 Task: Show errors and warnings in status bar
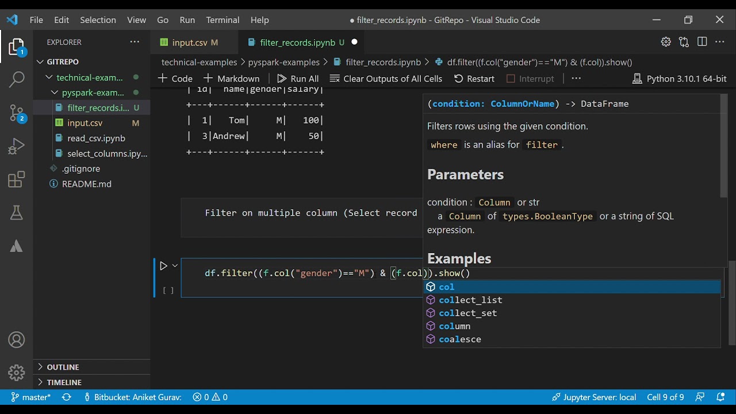pos(210,397)
